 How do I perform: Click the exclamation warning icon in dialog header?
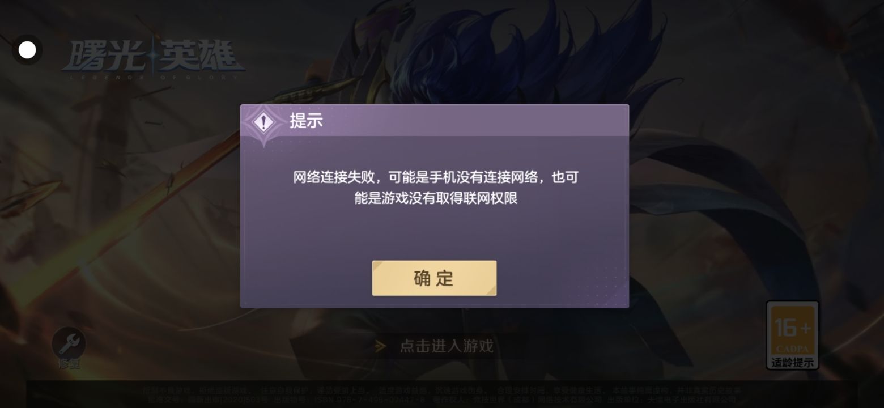(263, 122)
